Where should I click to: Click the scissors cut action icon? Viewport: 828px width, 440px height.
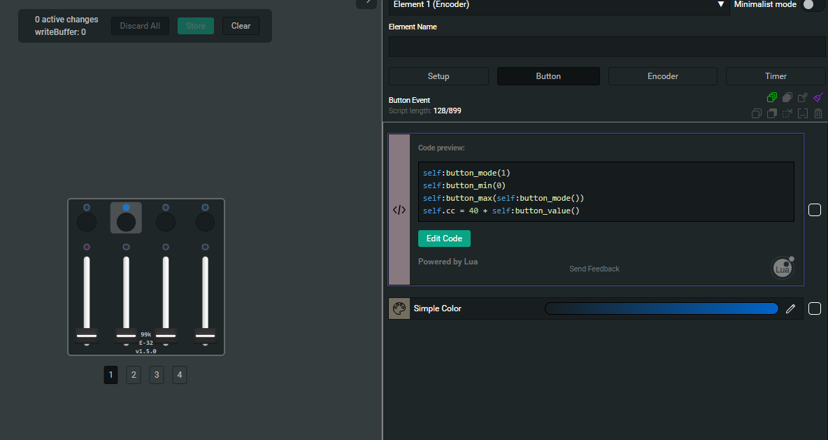pos(787,113)
